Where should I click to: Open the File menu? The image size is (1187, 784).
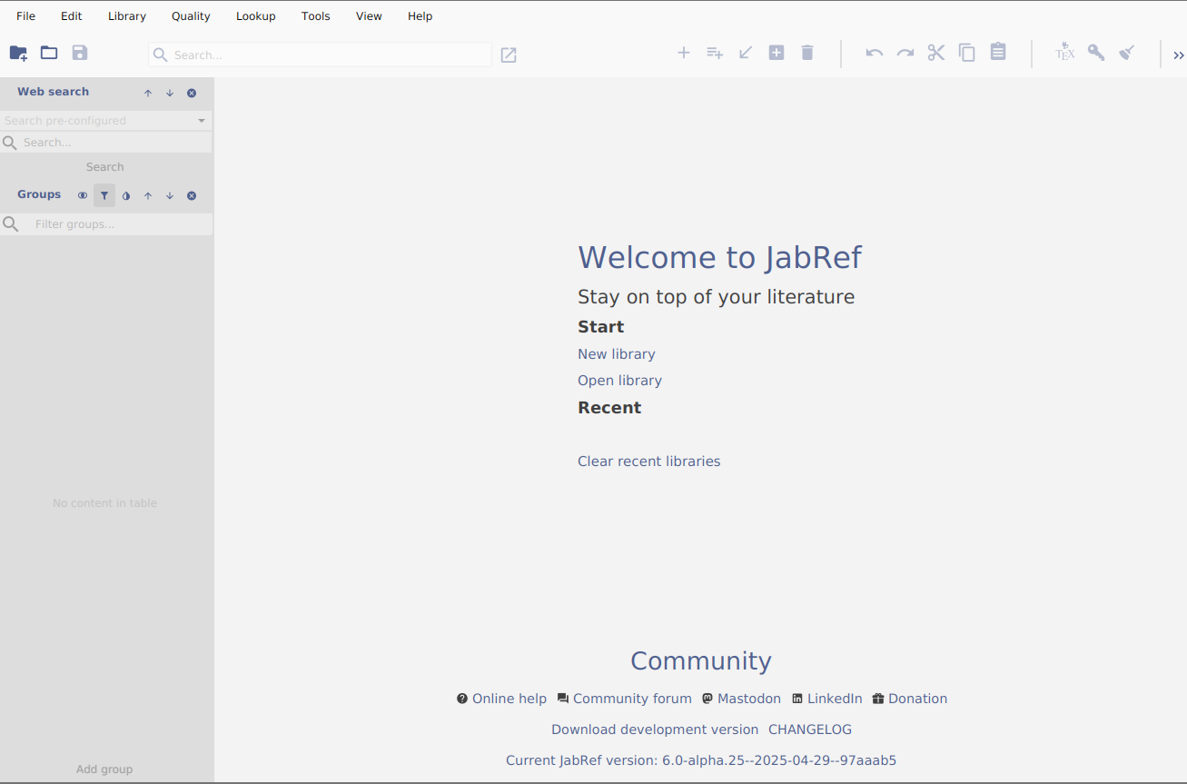point(26,16)
